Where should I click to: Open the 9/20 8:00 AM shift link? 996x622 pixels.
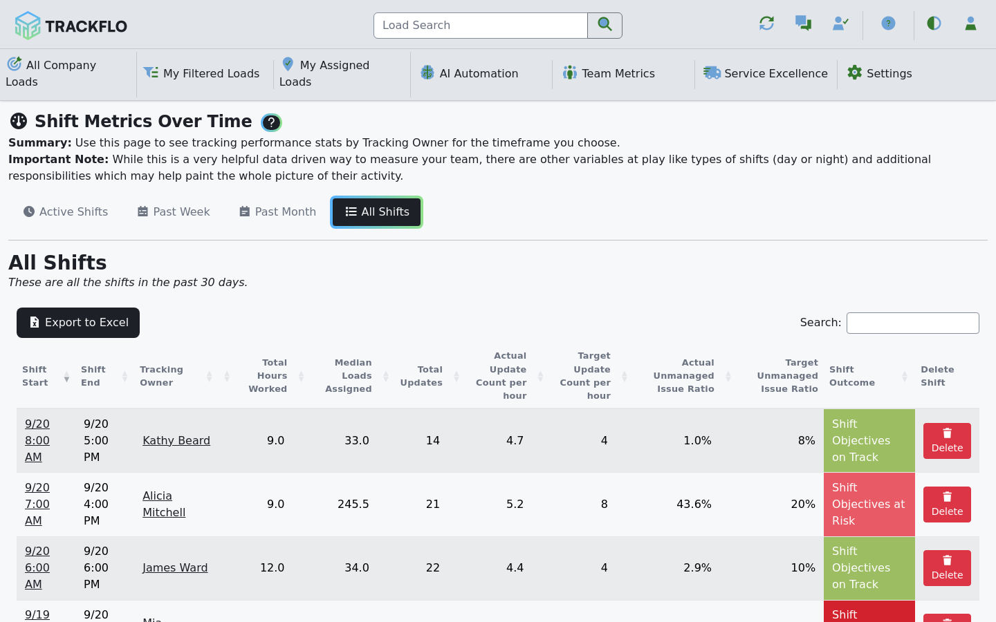coord(37,441)
